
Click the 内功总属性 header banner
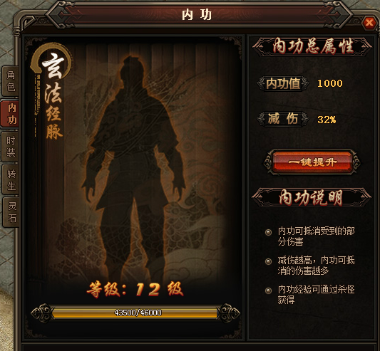[312, 46]
